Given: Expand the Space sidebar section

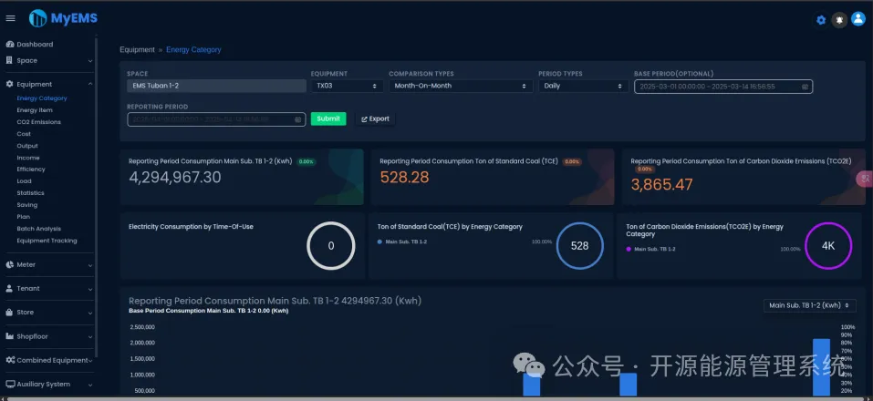Looking at the screenshot, I should click(90, 61).
